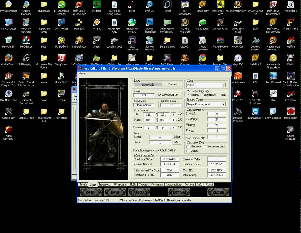Screen dimensions: 301x233
Task: Click the OPEN button
Action: pyautogui.click(x=91, y=192)
